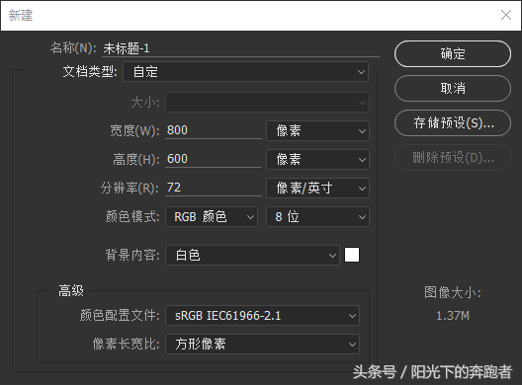Open the 高度 unit dropdown
522x385 pixels.
click(317, 159)
